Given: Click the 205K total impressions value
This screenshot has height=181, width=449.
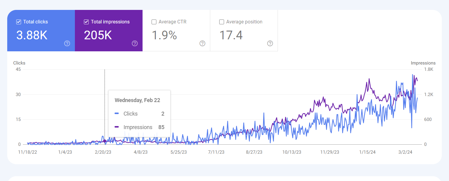Looking at the screenshot, I should [x=98, y=35].
